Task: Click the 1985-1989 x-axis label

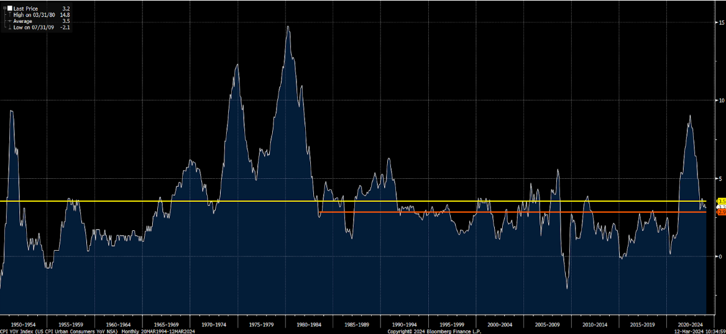Action: (x=357, y=325)
